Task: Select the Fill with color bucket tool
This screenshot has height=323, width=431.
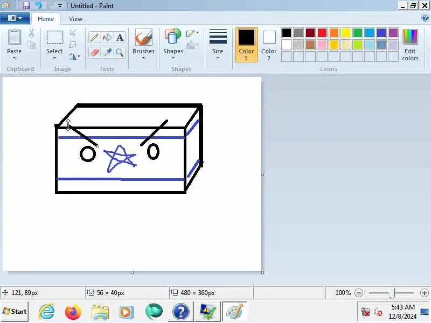Action: click(107, 37)
